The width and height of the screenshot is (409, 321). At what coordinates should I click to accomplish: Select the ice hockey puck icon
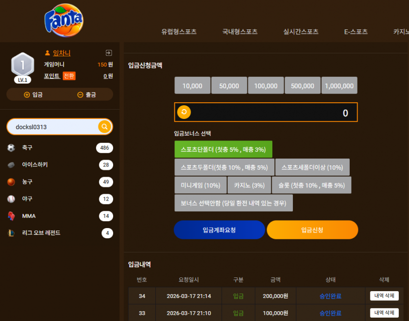click(x=11, y=165)
